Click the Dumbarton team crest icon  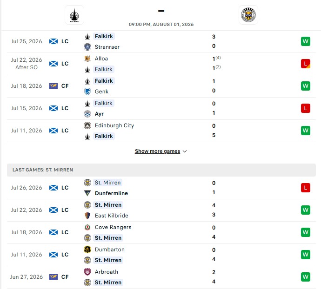click(x=87, y=250)
